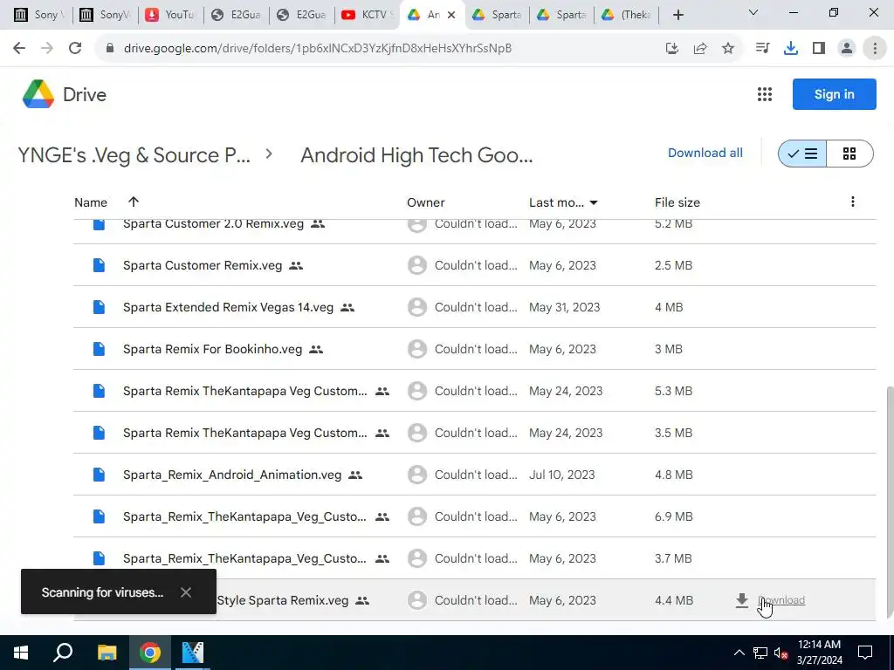Select Sparta Customer 2.0 Remix.veg file
Viewport: 894px width, 670px height.
coord(474,229)
